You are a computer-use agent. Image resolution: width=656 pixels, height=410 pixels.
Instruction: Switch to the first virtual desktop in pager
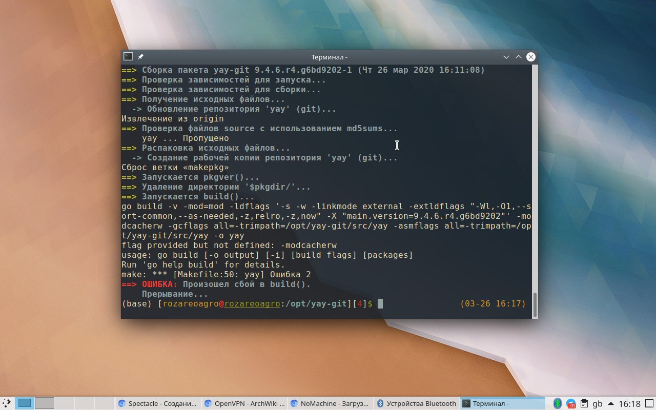25,403
